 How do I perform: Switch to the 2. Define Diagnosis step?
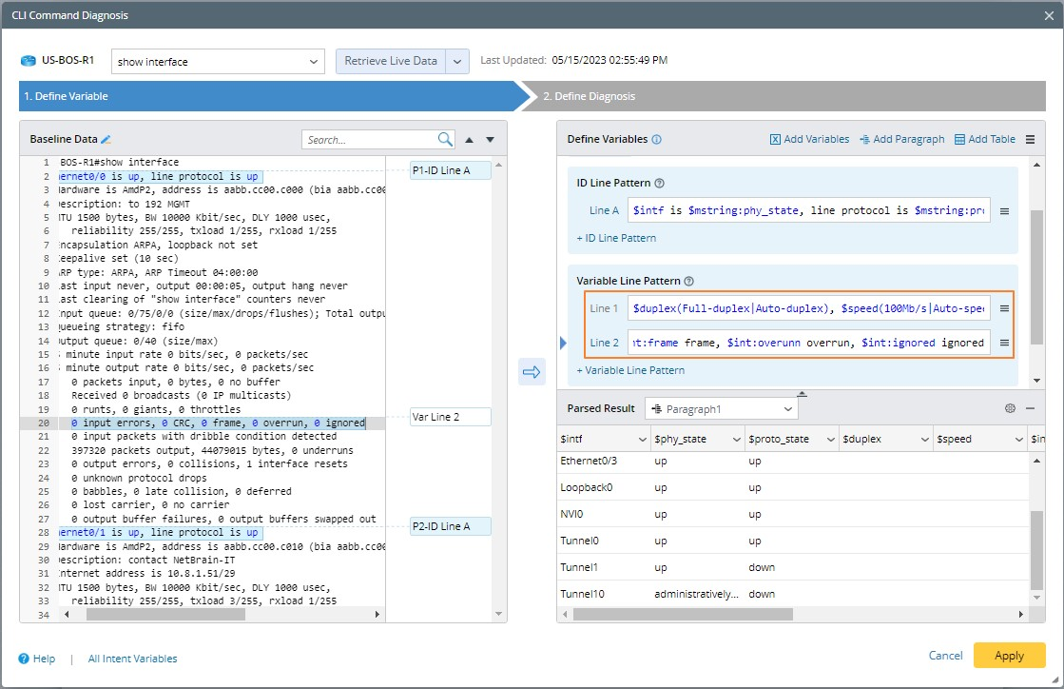pos(590,96)
